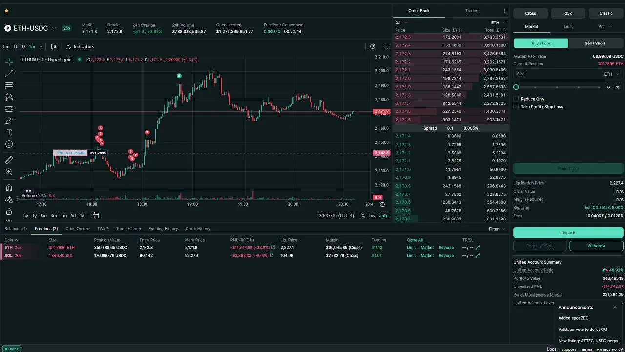Edit TP/SL pencil for ETH position

478,248
